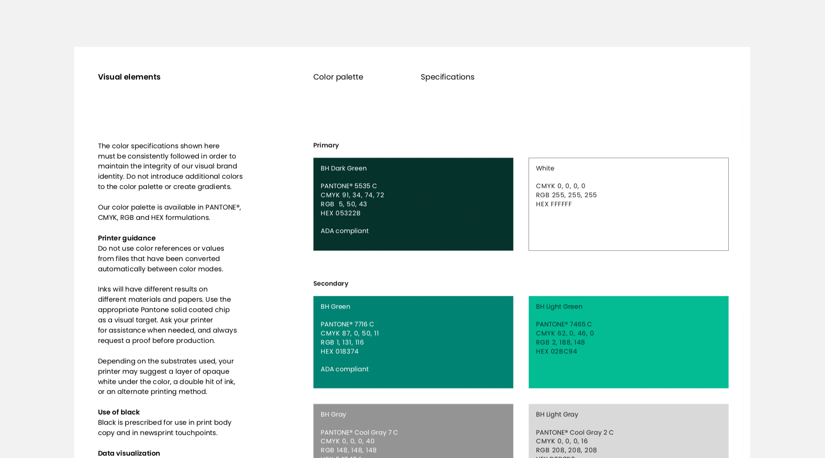Screen dimensions: 825x458
Task: Click HEX FFFFFF value
Action: point(554,204)
